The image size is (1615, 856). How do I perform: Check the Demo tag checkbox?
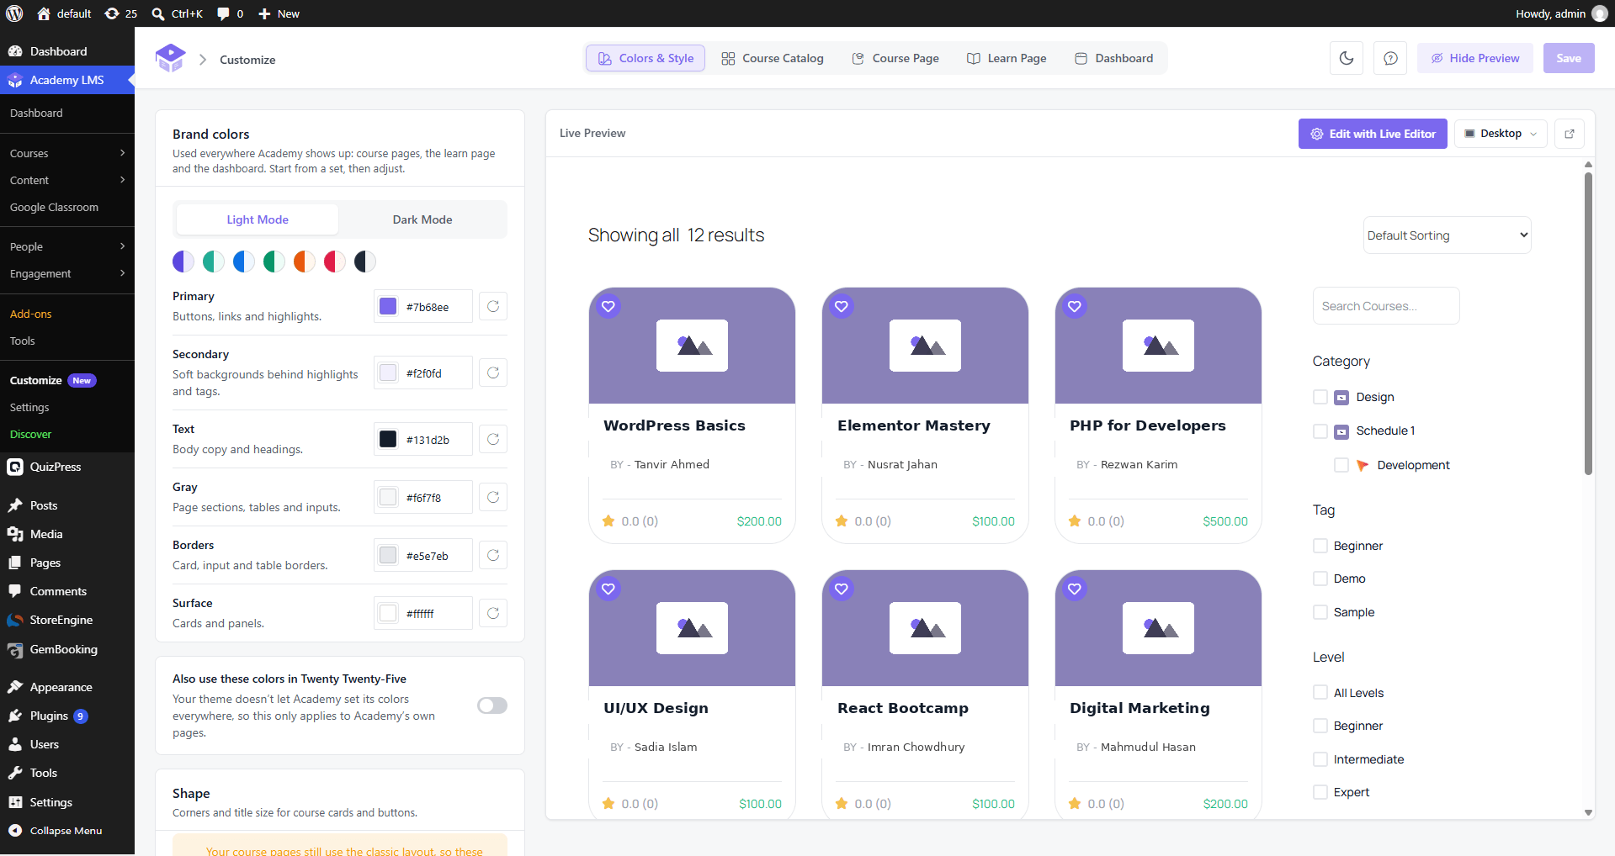(1320, 579)
